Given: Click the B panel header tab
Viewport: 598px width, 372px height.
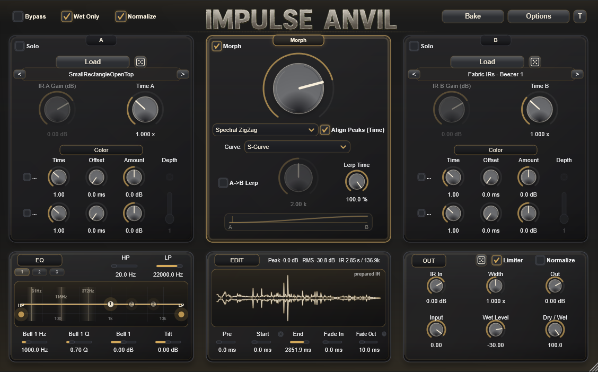Looking at the screenshot, I should pyautogui.click(x=495, y=40).
